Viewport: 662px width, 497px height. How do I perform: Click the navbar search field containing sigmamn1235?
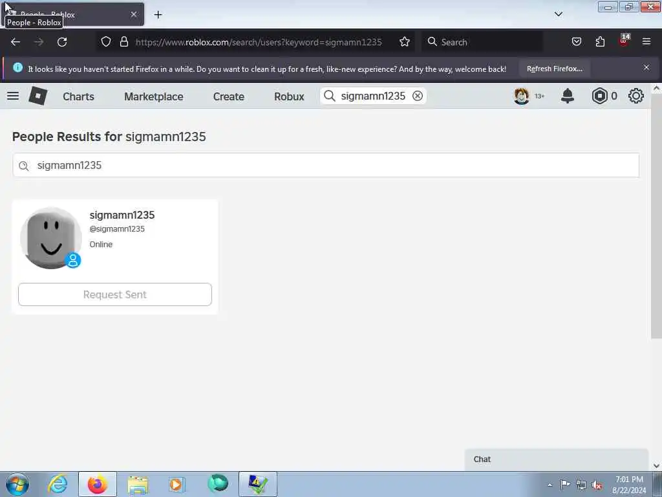click(373, 96)
